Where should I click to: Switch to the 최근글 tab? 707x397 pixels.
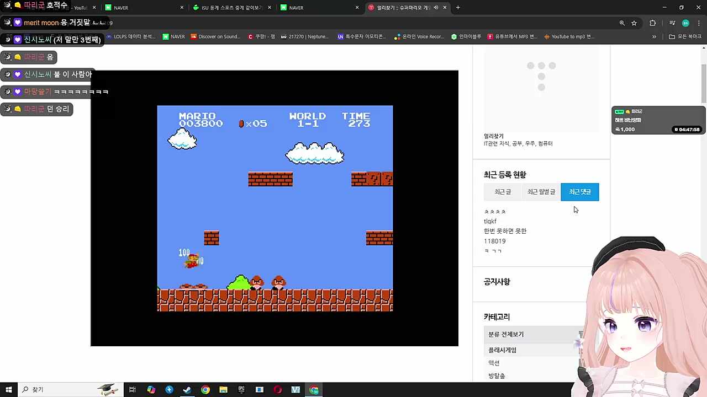[503, 192]
